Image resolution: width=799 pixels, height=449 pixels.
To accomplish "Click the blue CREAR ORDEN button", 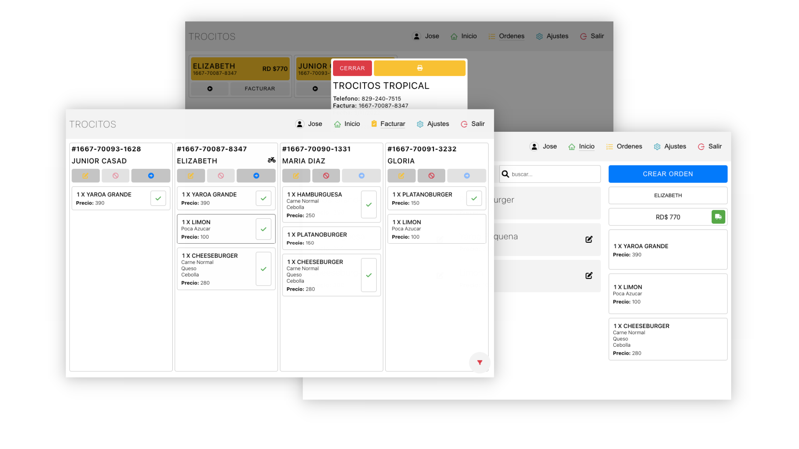I will (x=668, y=174).
